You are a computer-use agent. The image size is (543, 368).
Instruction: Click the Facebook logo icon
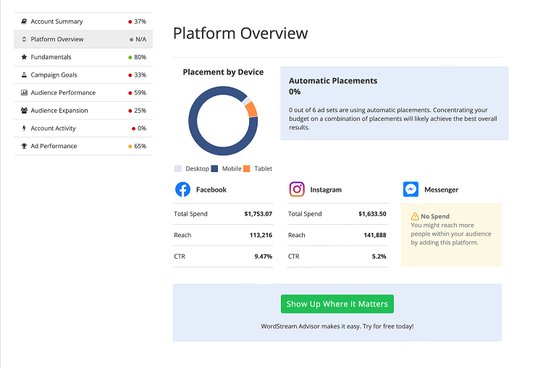(183, 189)
